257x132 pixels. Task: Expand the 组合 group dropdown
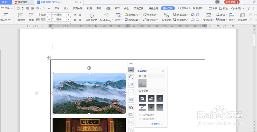click(x=226, y=20)
